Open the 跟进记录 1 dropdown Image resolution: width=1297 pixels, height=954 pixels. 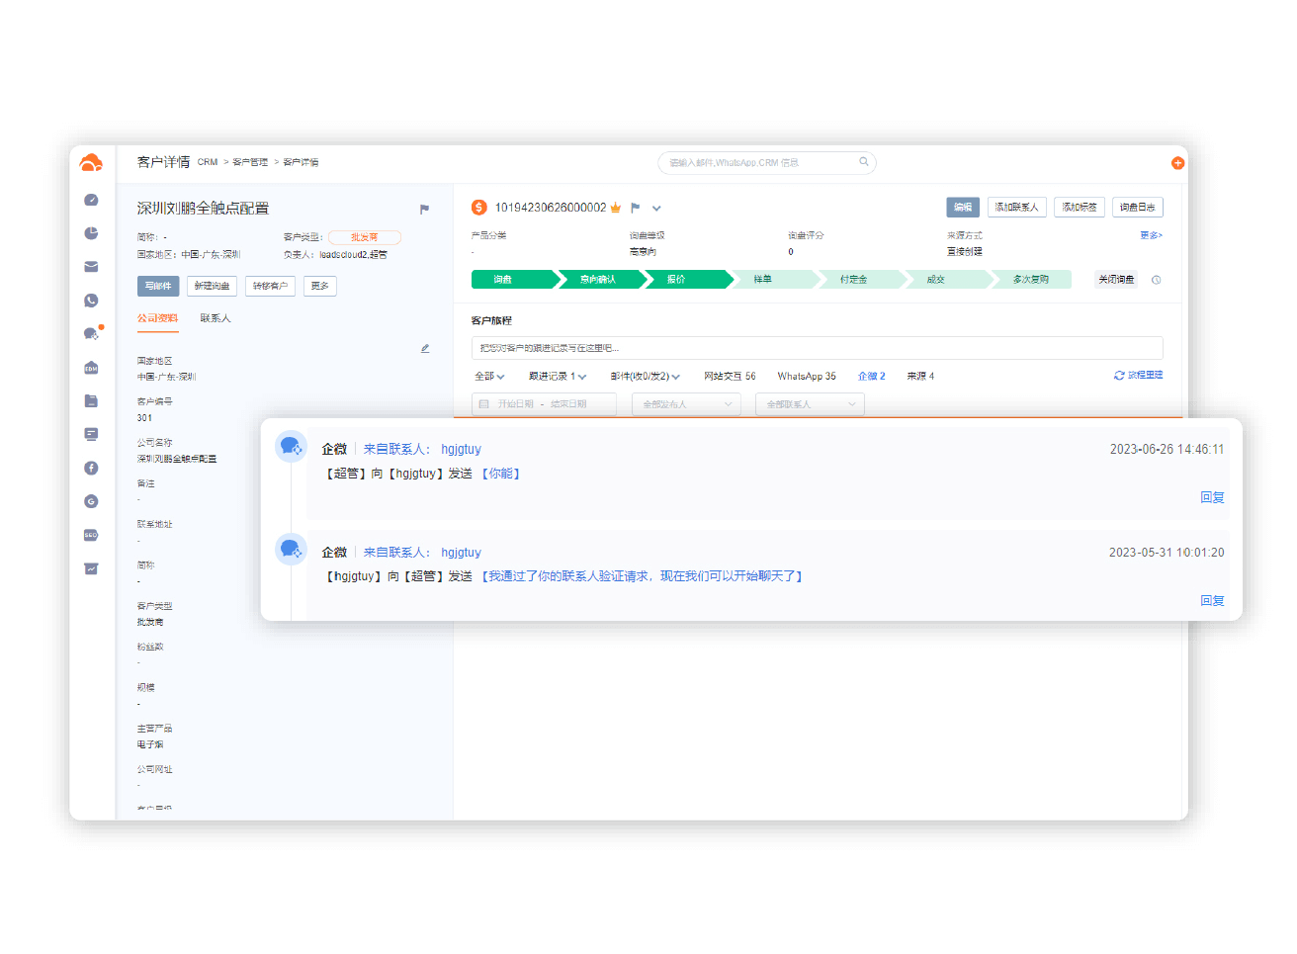pos(558,377)
